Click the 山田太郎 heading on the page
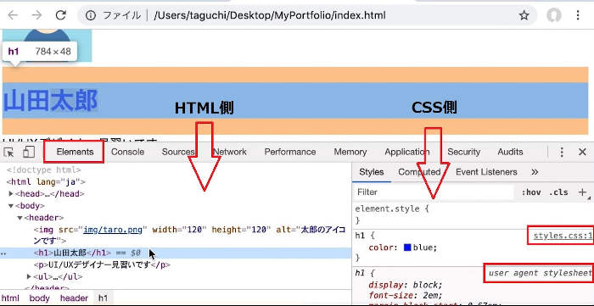The height and width of the screenshot is (306, 594). [50, 101]
